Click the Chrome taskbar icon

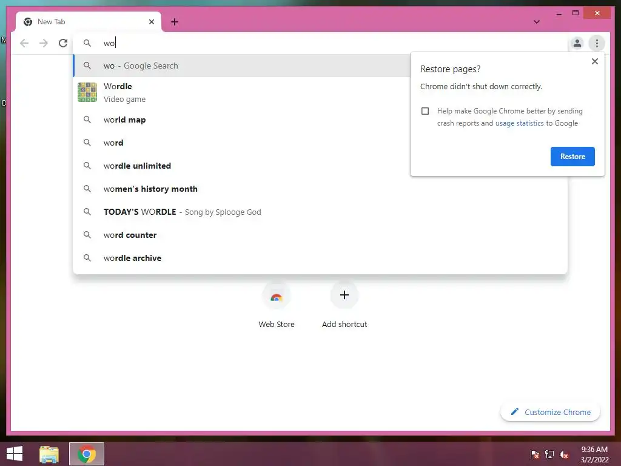coord(87,454)
